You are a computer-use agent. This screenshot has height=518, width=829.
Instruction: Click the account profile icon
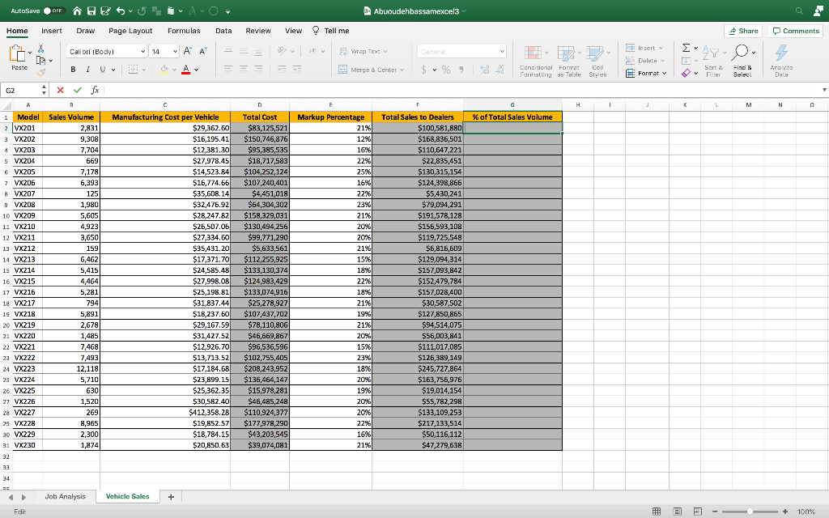[x=818, y=11]
